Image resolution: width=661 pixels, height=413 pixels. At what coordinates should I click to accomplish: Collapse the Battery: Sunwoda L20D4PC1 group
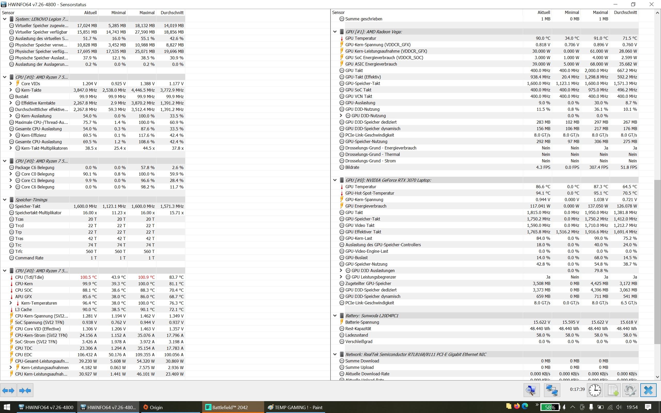click(335, 316)
